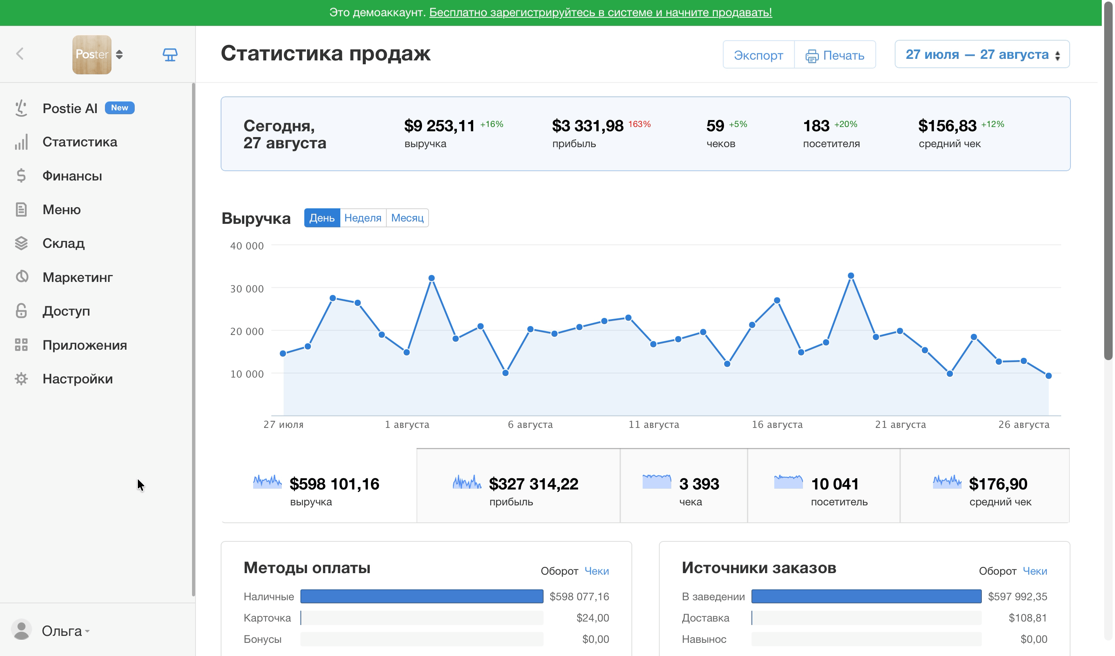This screenshot has width=1115, height=656.
Task: Click the средний чек sparkline icon
Action: [x=947, y=482]
